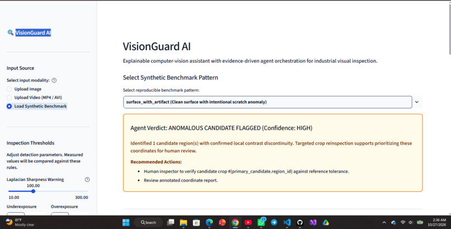Click the Underexposure number input

click(x=16, y=213)
